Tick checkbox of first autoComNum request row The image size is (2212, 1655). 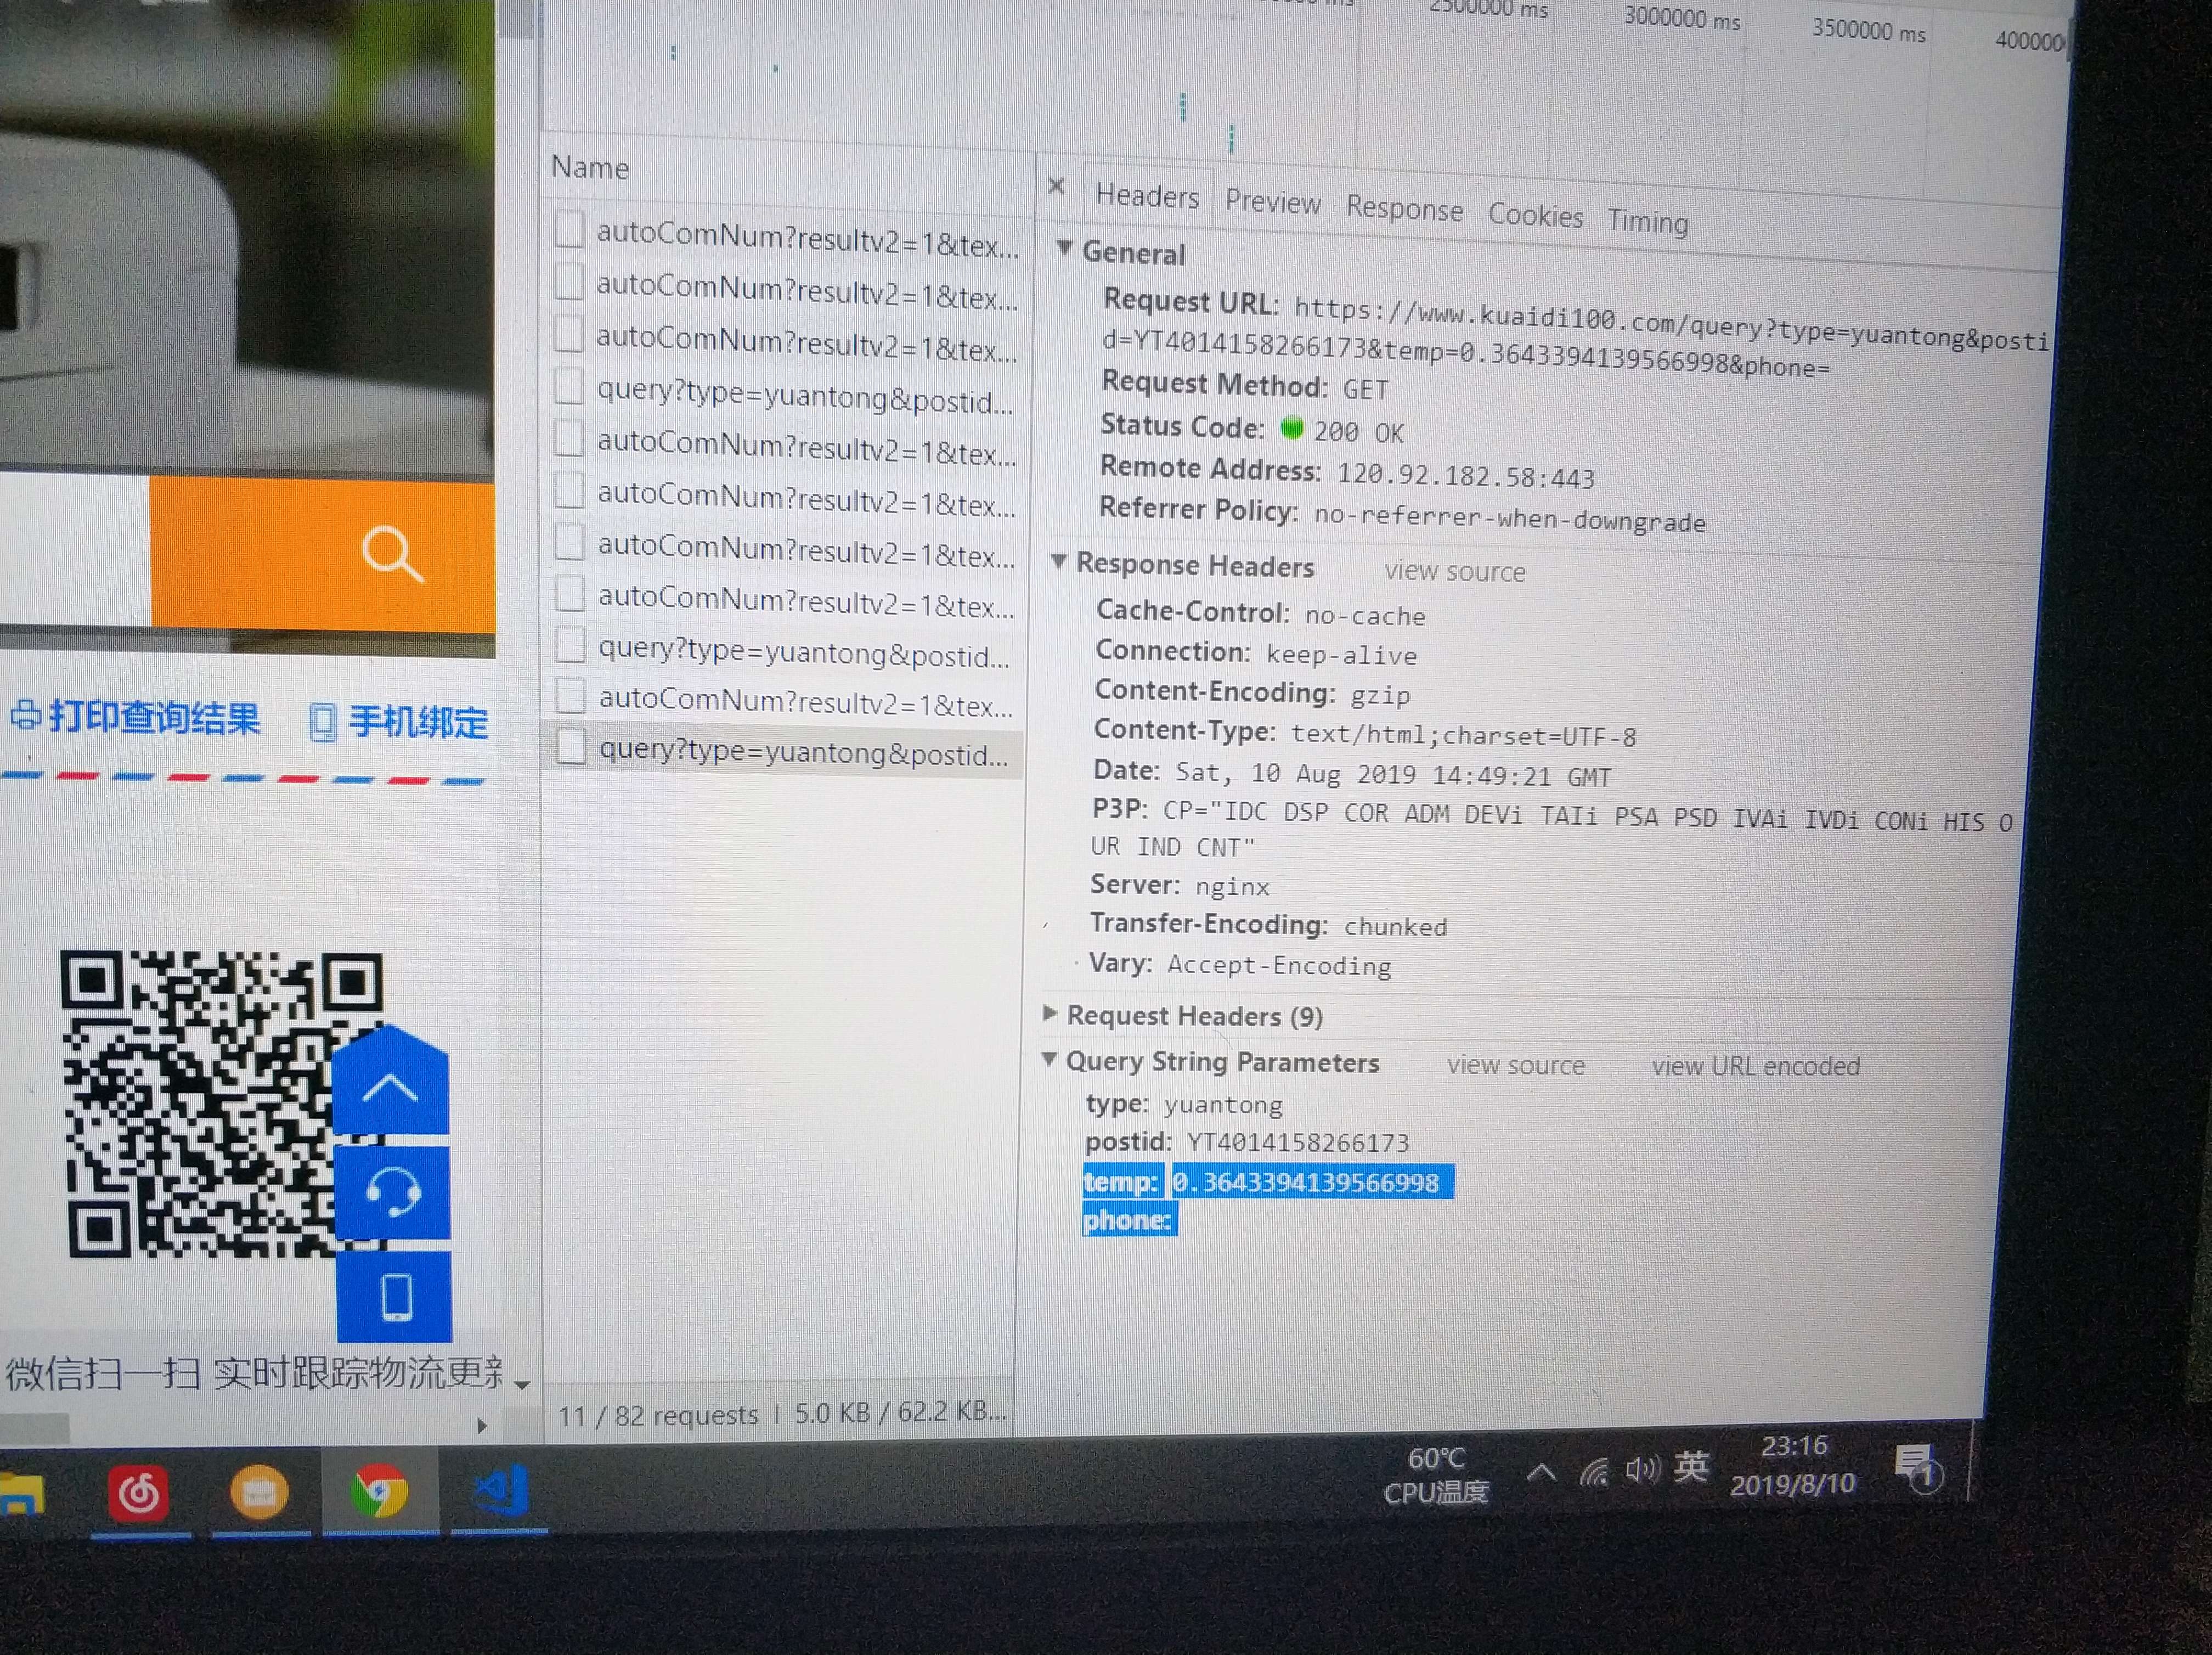click(x=569, y=229)
